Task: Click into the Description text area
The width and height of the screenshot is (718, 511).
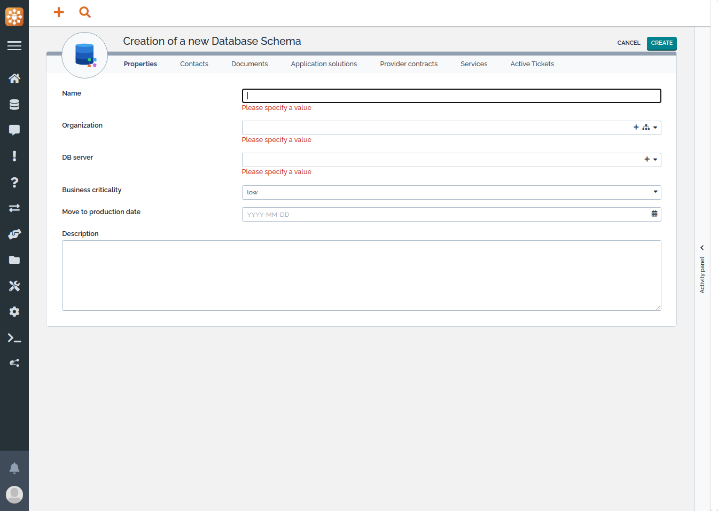Action: coord(361,276)
